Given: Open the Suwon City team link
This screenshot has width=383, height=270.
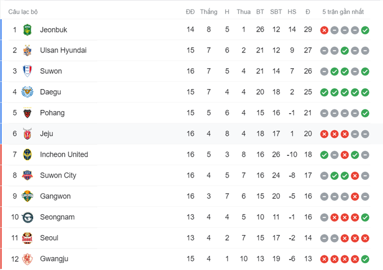Looking at the screenshot, I should click(x=58, y=175).
